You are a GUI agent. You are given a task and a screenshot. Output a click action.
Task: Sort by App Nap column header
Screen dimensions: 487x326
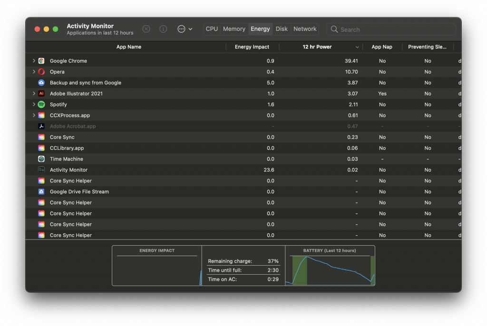coord(382,47)
